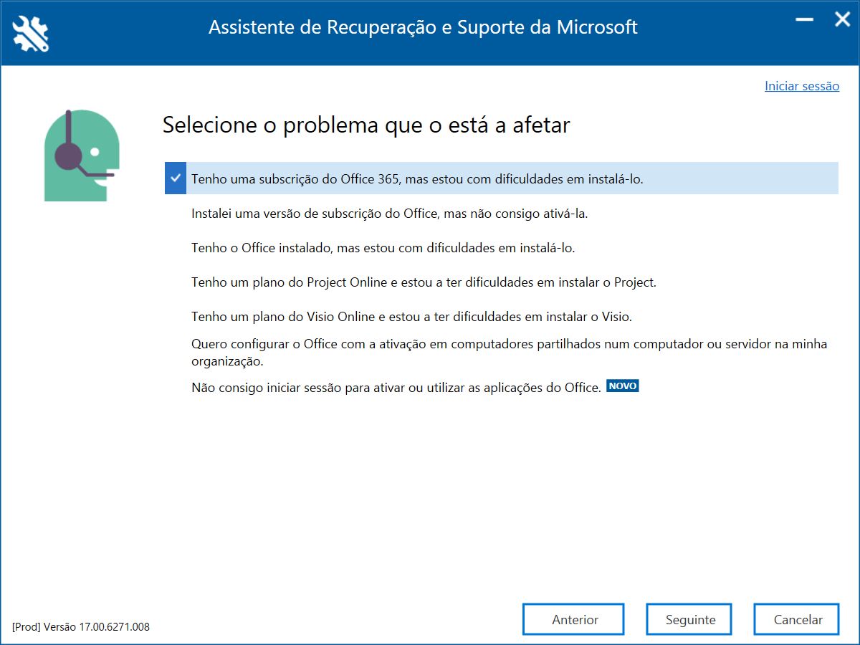The width and height of the screenshot is (860, 645).
Task: Click the support agent headset illustration
Action: 79,156
